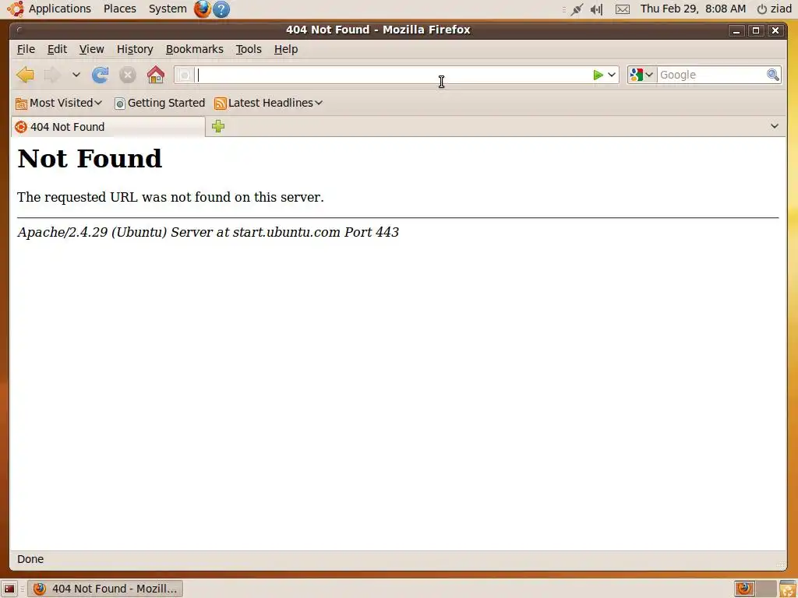Switch to the second workspace
The width and height of the screenshot is (798, 598).
pyautogui.click(x=766, y=589)
